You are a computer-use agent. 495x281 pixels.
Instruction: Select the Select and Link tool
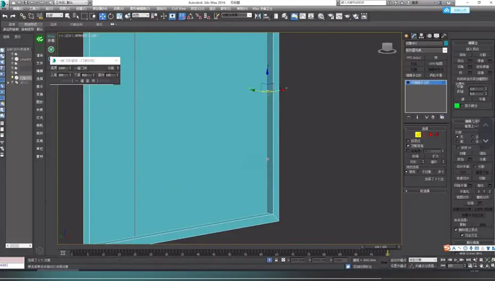click(23, 16)
